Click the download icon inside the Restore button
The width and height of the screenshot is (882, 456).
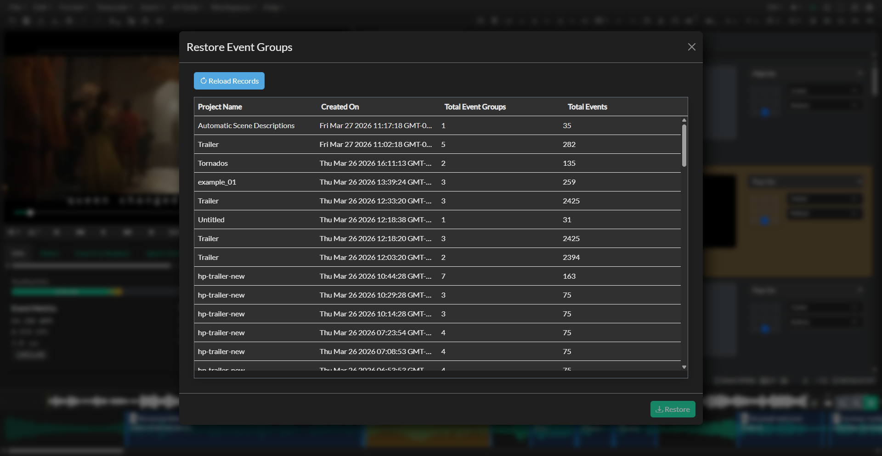[x=660, y=409]
